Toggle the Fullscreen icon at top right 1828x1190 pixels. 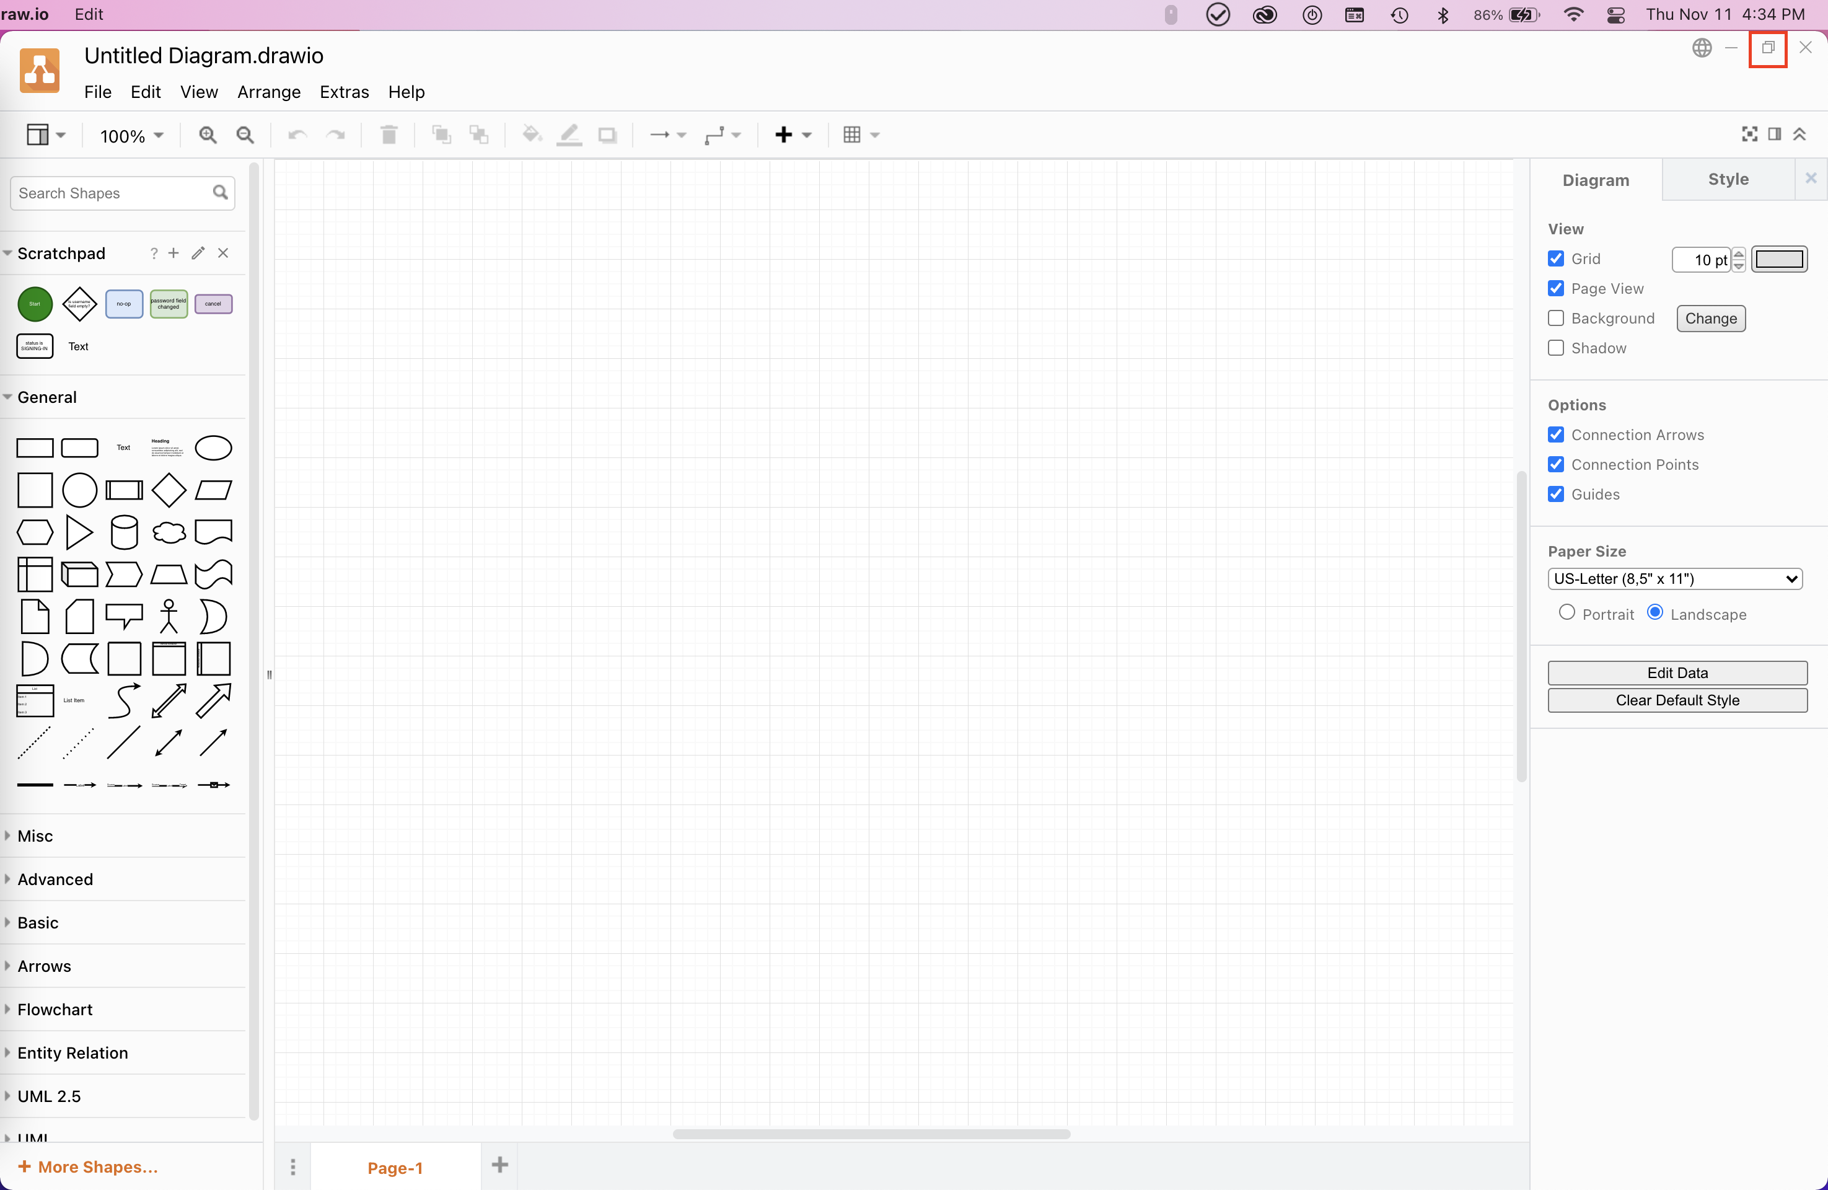pos(1749,134)
